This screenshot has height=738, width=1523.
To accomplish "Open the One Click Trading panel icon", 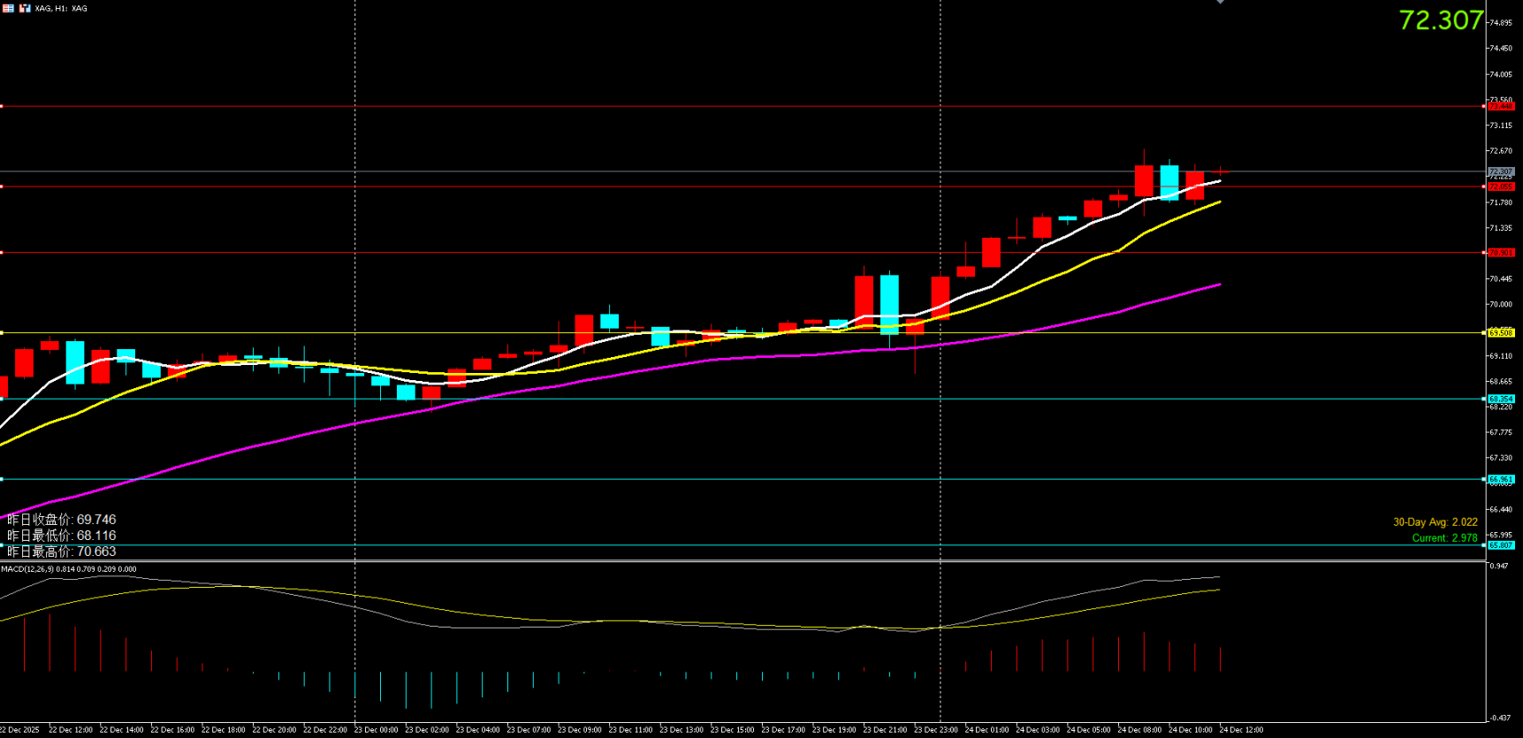I will coord(25,8).
